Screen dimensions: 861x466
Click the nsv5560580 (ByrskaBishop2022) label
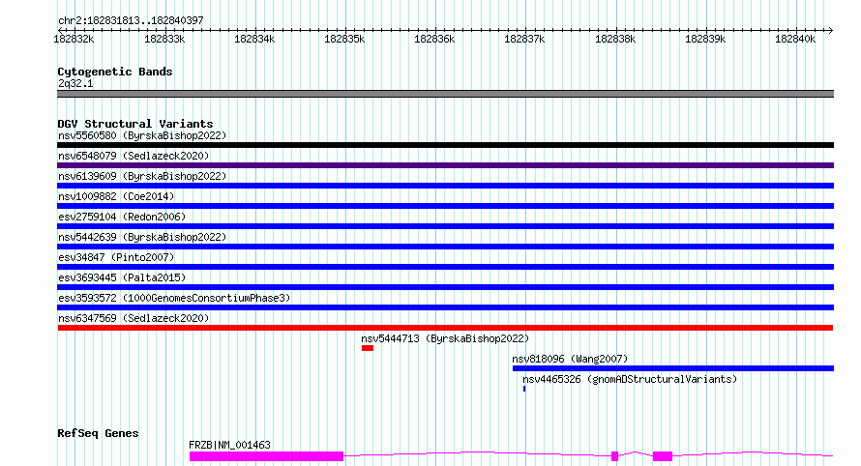pos(142,135)
